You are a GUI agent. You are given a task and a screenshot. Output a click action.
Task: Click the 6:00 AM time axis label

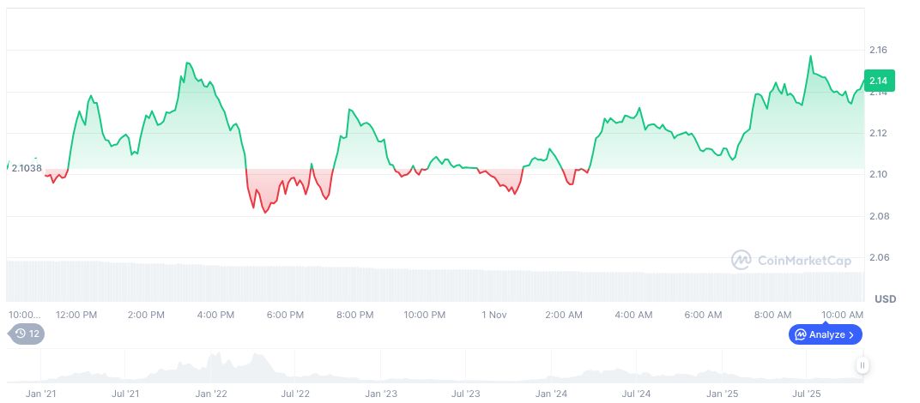click(703, 315)
